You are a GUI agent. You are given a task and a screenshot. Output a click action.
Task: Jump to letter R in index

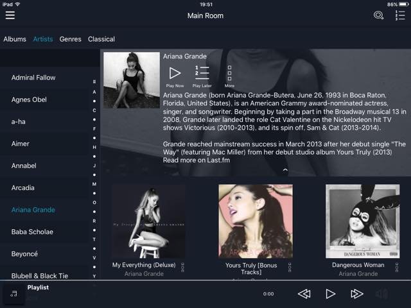pos(94,221)
